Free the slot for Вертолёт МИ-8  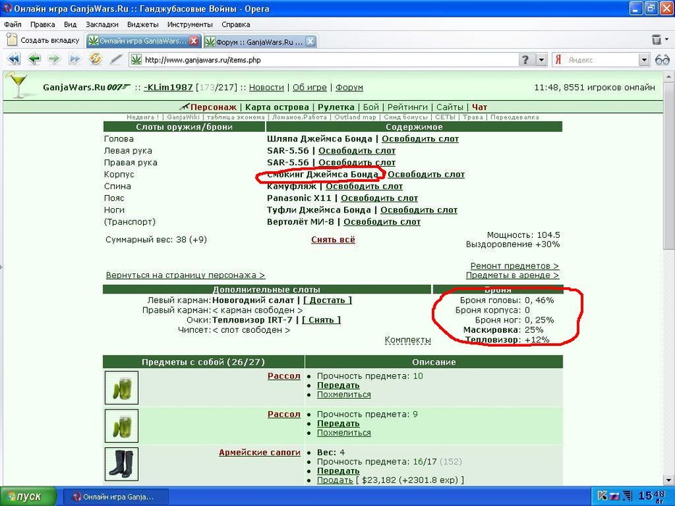click(382, 222)
